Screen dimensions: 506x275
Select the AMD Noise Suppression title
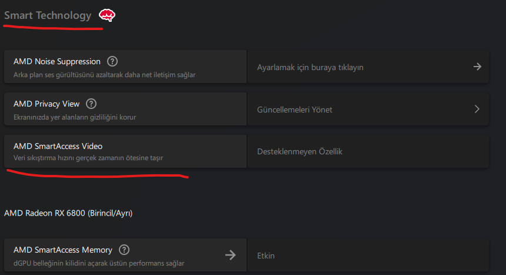point(57,61)
